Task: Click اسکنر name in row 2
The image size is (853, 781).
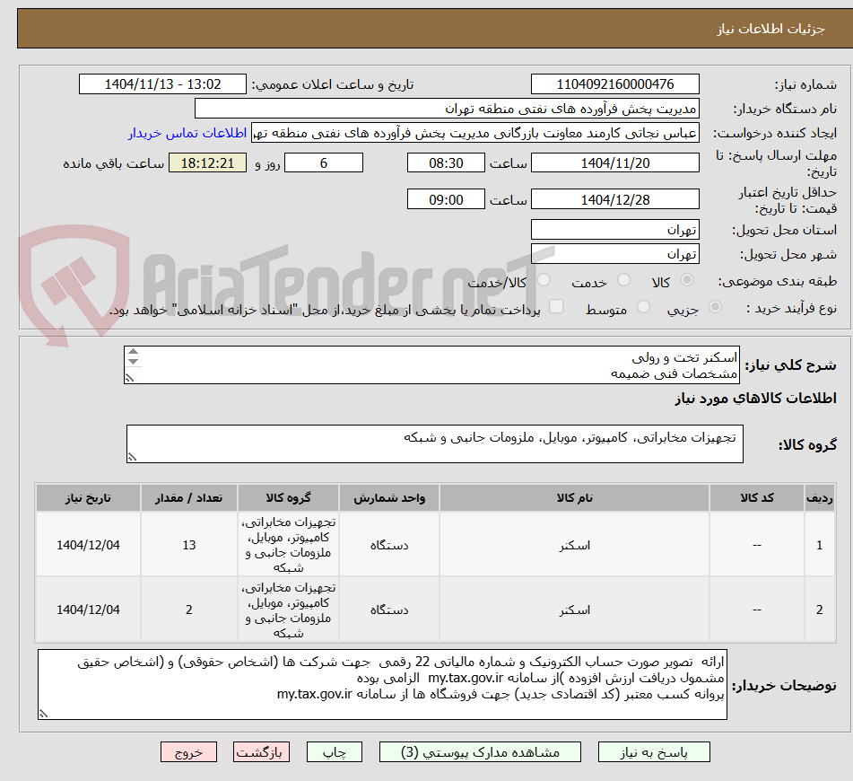Action: (x=574, y=610)
